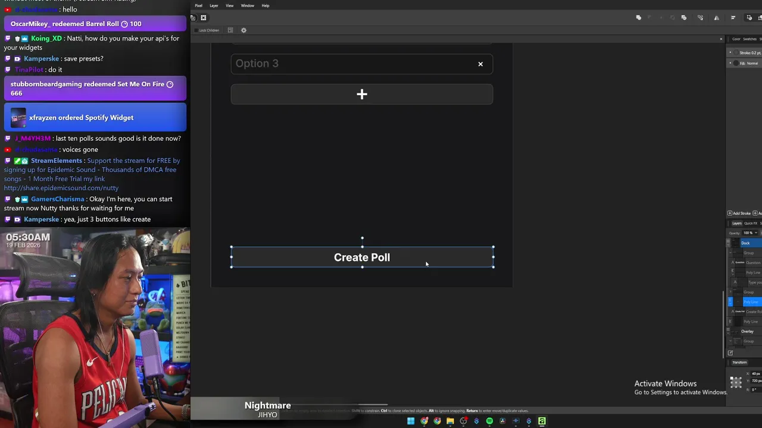Open File Explorer from the taskbar

coord(450,421)
